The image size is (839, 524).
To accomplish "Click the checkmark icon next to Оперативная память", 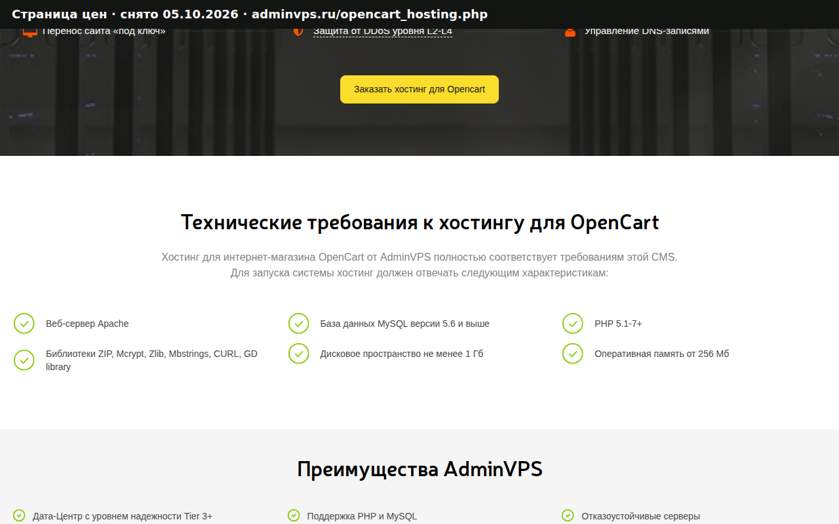I will (x=573, y=354).
